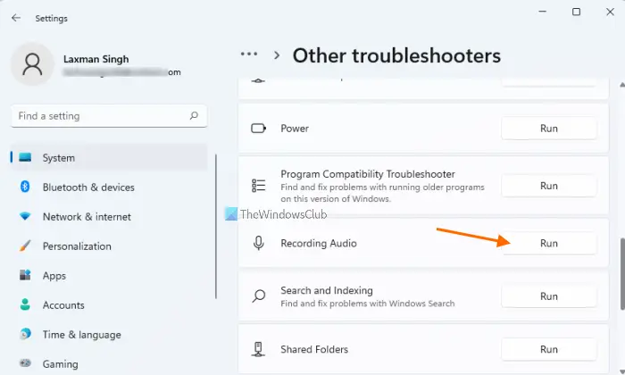Run the Search and Indexing troubleshooter
625x375 pixels.
click(549, 296)
